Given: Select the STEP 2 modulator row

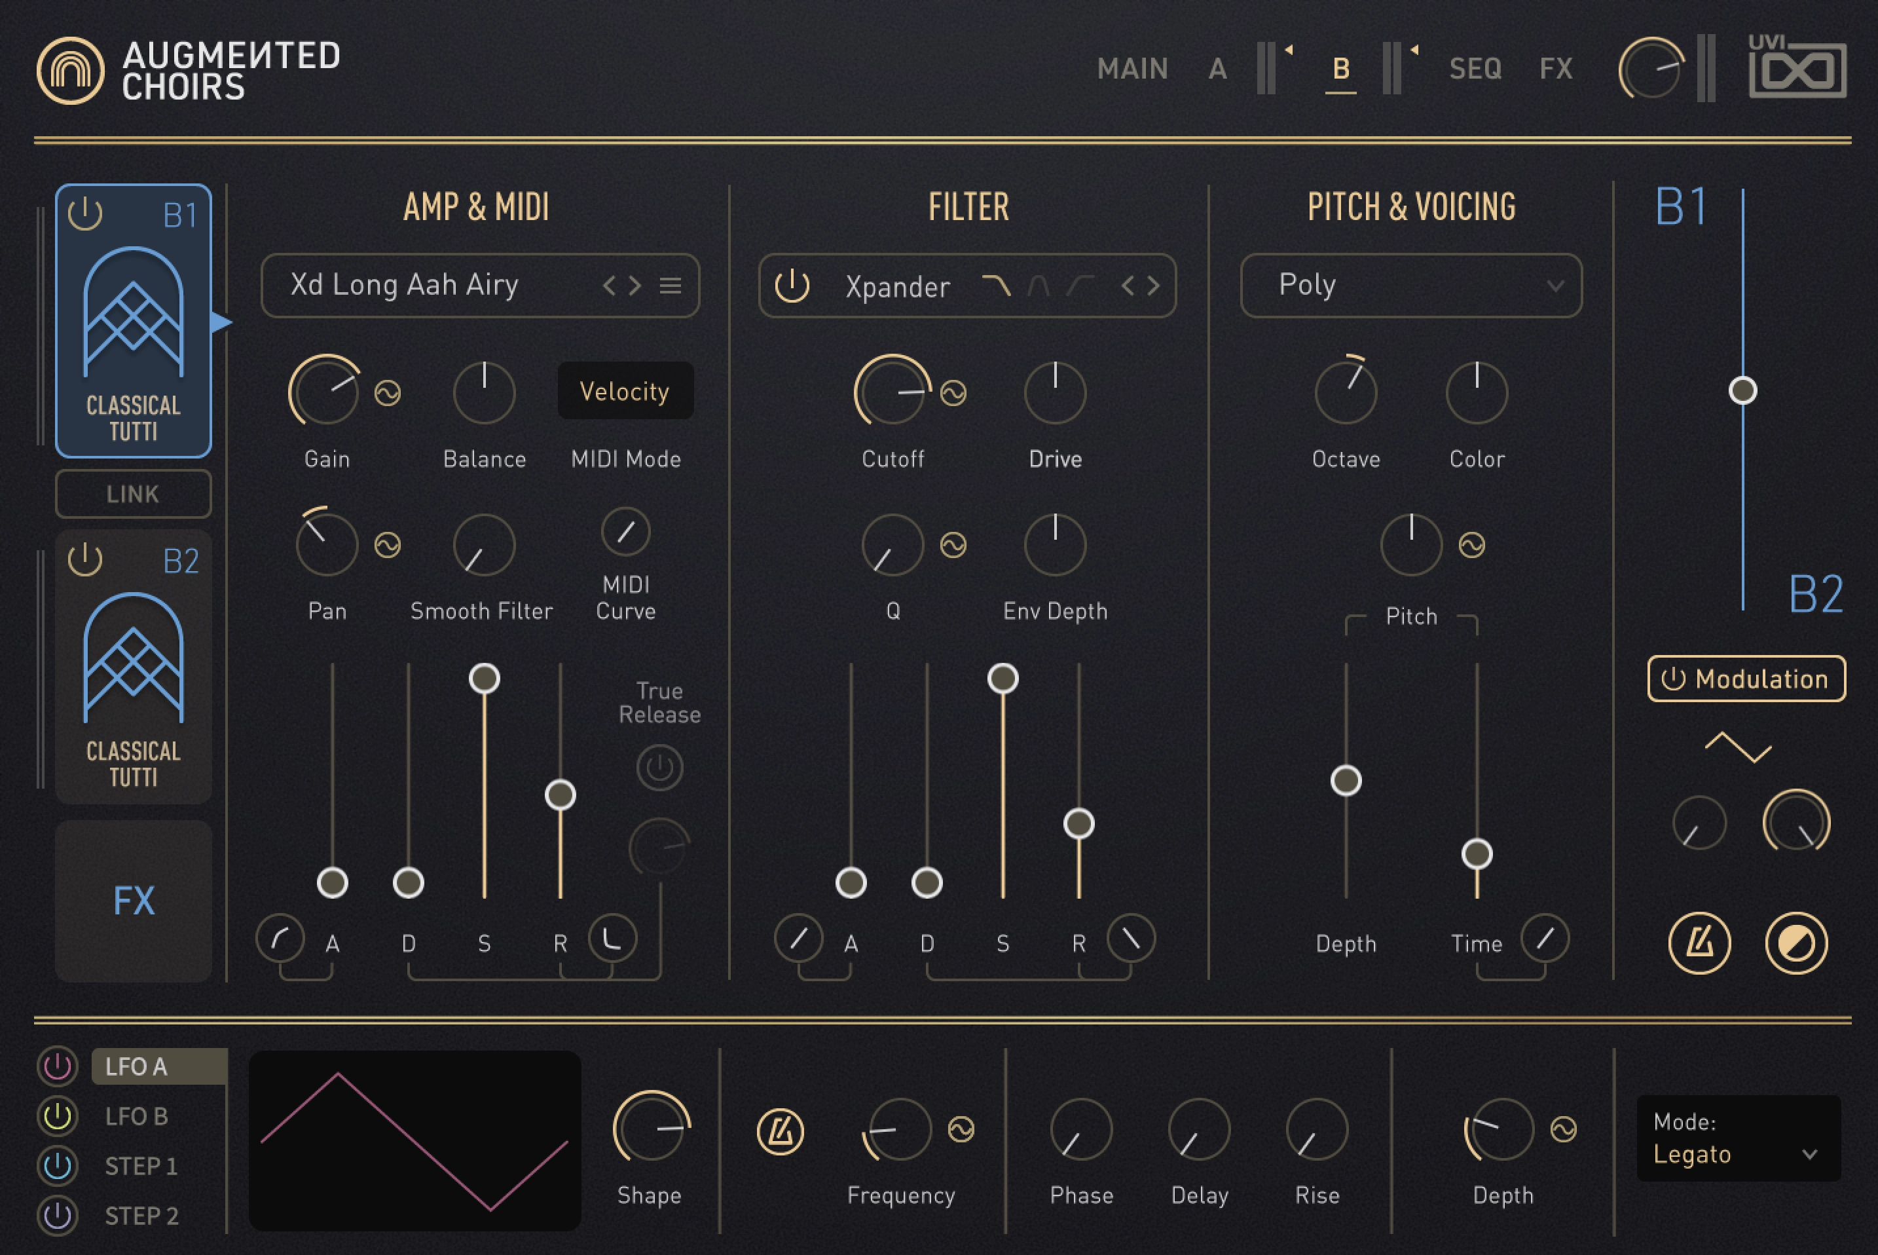Looking at the screenshot, I should [141, 1215].
